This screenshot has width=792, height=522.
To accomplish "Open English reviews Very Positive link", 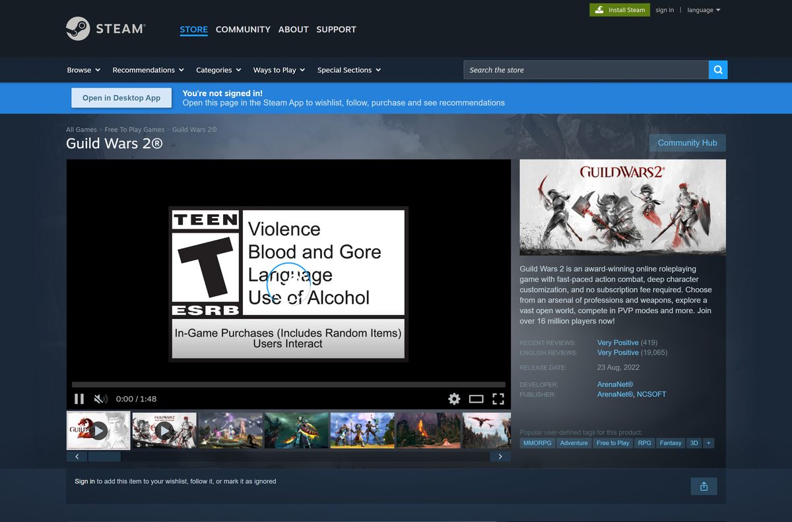I will [x=618, y=353].
